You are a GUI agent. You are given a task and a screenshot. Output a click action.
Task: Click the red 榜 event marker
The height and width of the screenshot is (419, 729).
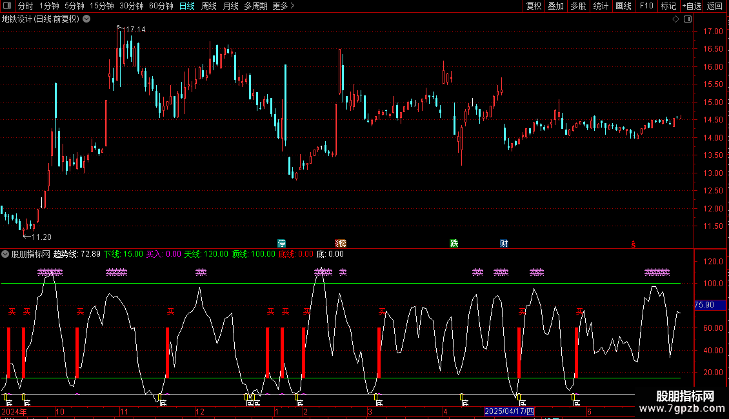coord(341,244)
